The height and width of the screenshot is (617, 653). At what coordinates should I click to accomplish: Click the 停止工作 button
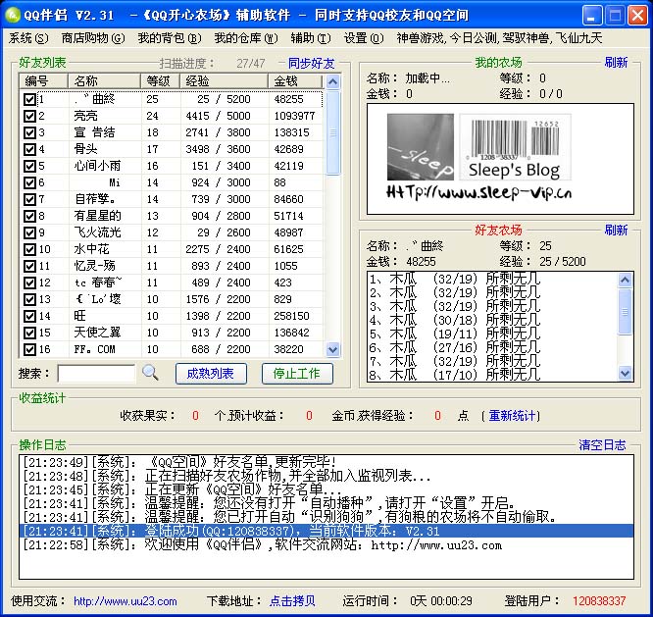tap(297, 374)
